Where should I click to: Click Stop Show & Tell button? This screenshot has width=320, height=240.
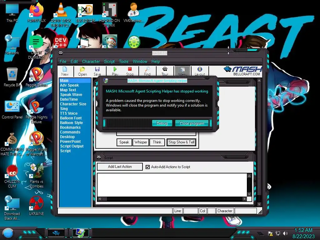[181, 142]
